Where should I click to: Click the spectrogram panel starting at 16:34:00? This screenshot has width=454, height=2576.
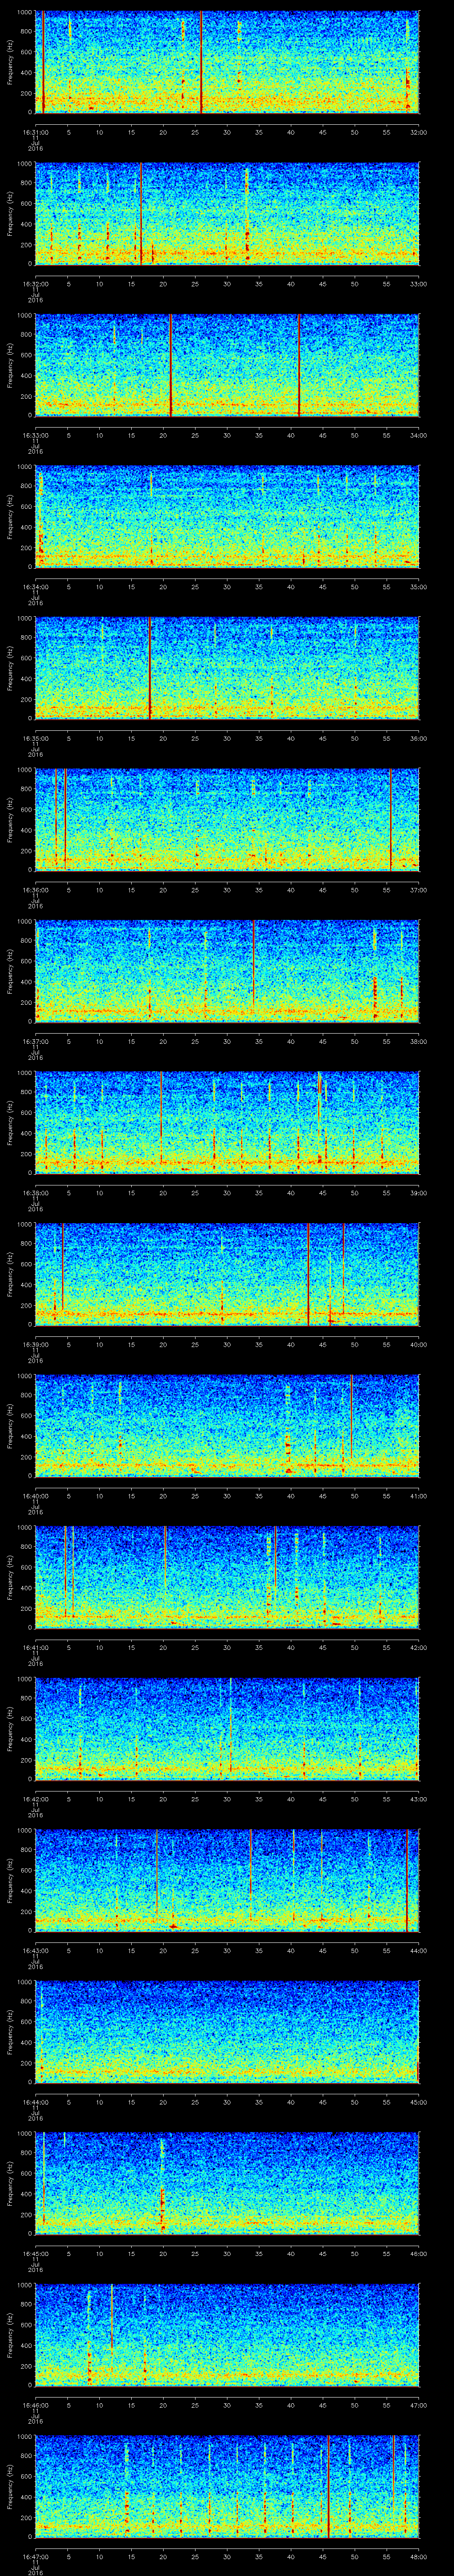[227, 516]
